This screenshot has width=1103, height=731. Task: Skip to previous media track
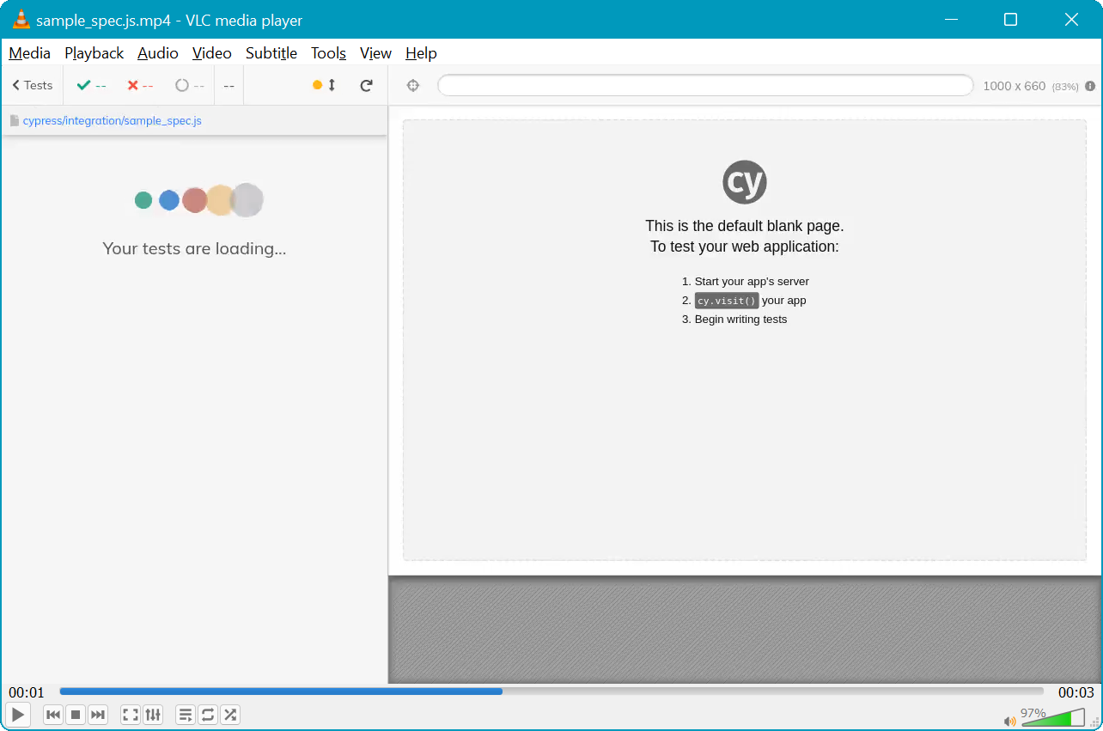point(53,715)
